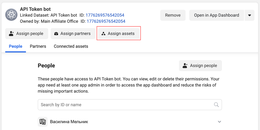
Task: Click the connected-nodes icon on Assign assets
Action: pyautogui.click(x=104, y=34)
